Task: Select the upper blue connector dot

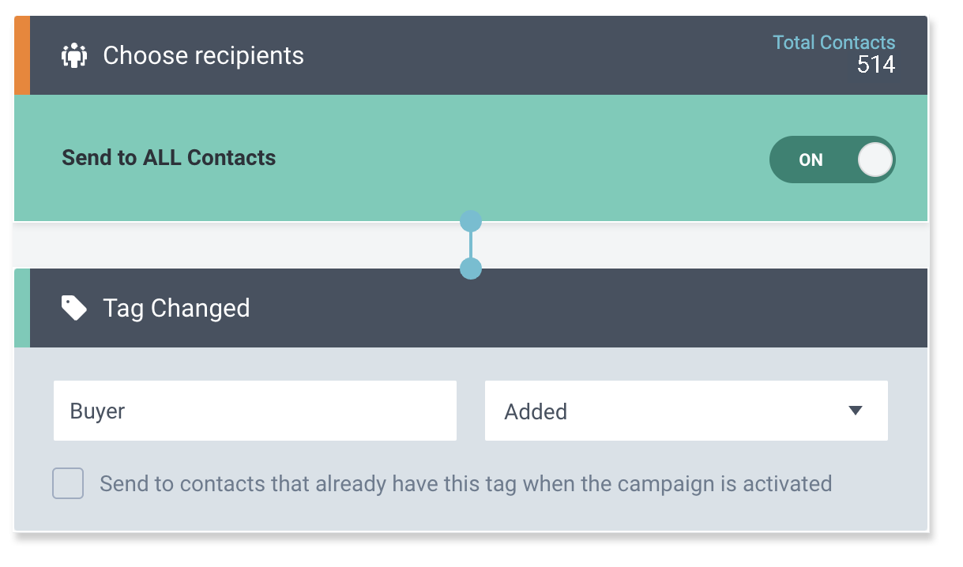Action: [x=471, y=221]
